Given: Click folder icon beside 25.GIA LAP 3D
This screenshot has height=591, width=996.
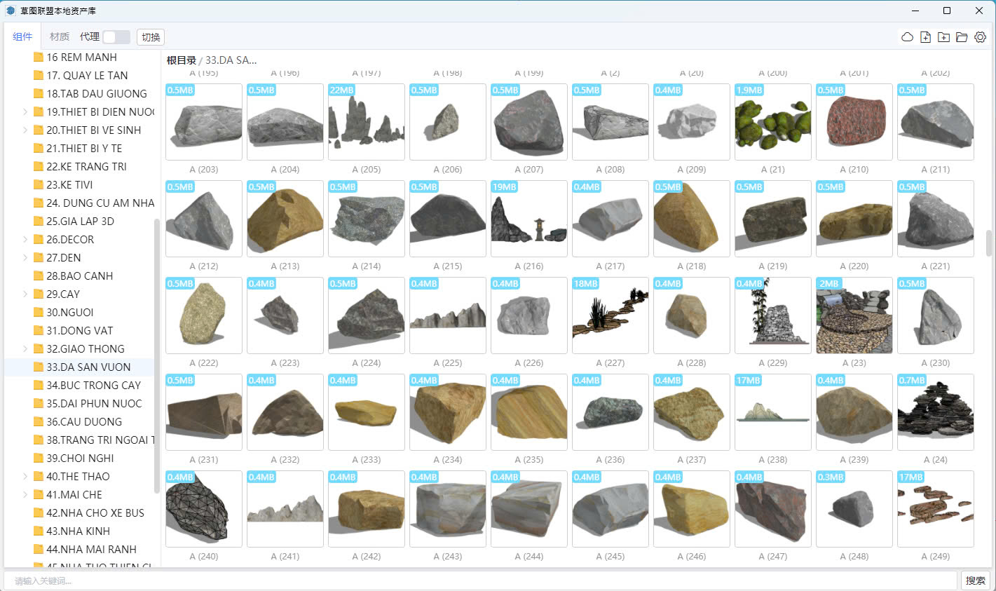Looking at the screenshot, I should (x=39, y=222).
